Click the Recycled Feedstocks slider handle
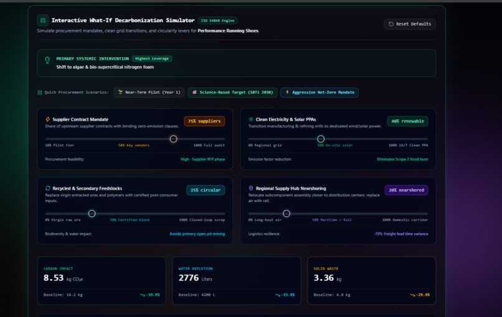 pos(92,213)
